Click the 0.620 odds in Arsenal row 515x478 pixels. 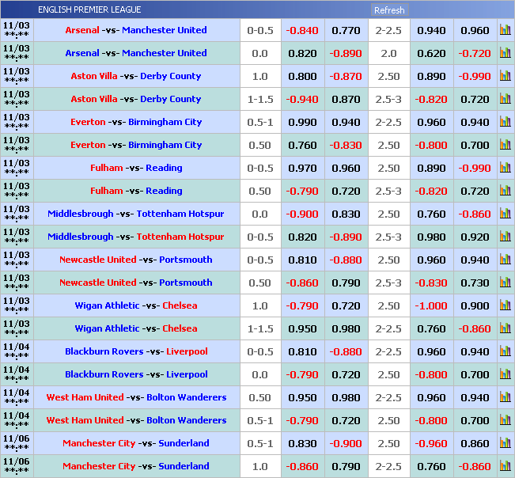[x=431, y=54]
